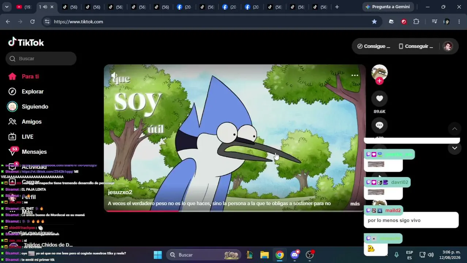The height and width of the screenshot is (263, 467).
Task: Close the active TikTok tab
Action: pos(52,7)
